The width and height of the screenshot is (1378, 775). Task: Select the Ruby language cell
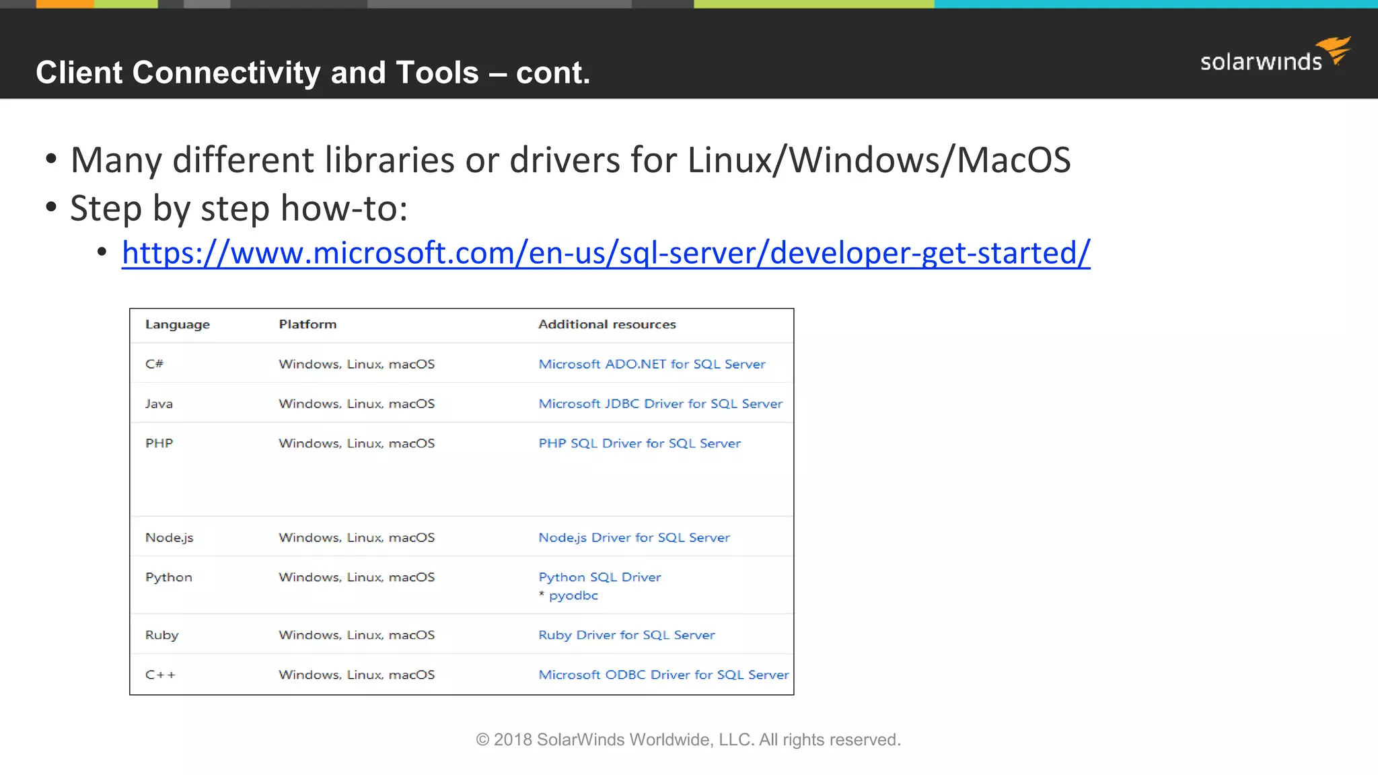[x=161, y=635]
